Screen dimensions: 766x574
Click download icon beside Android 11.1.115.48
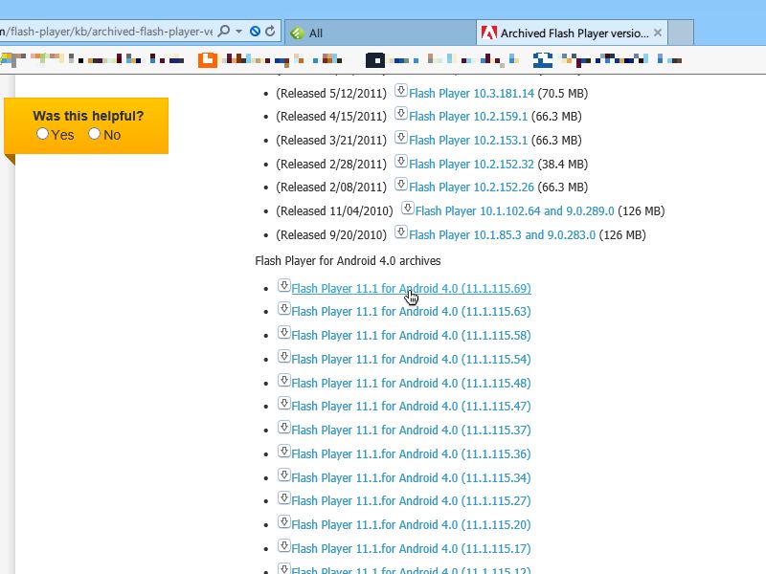pos(284,380)
